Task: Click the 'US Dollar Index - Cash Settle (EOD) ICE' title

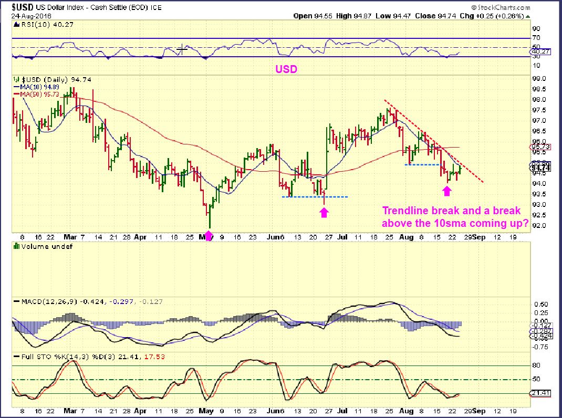Action: tap(99, 7)
